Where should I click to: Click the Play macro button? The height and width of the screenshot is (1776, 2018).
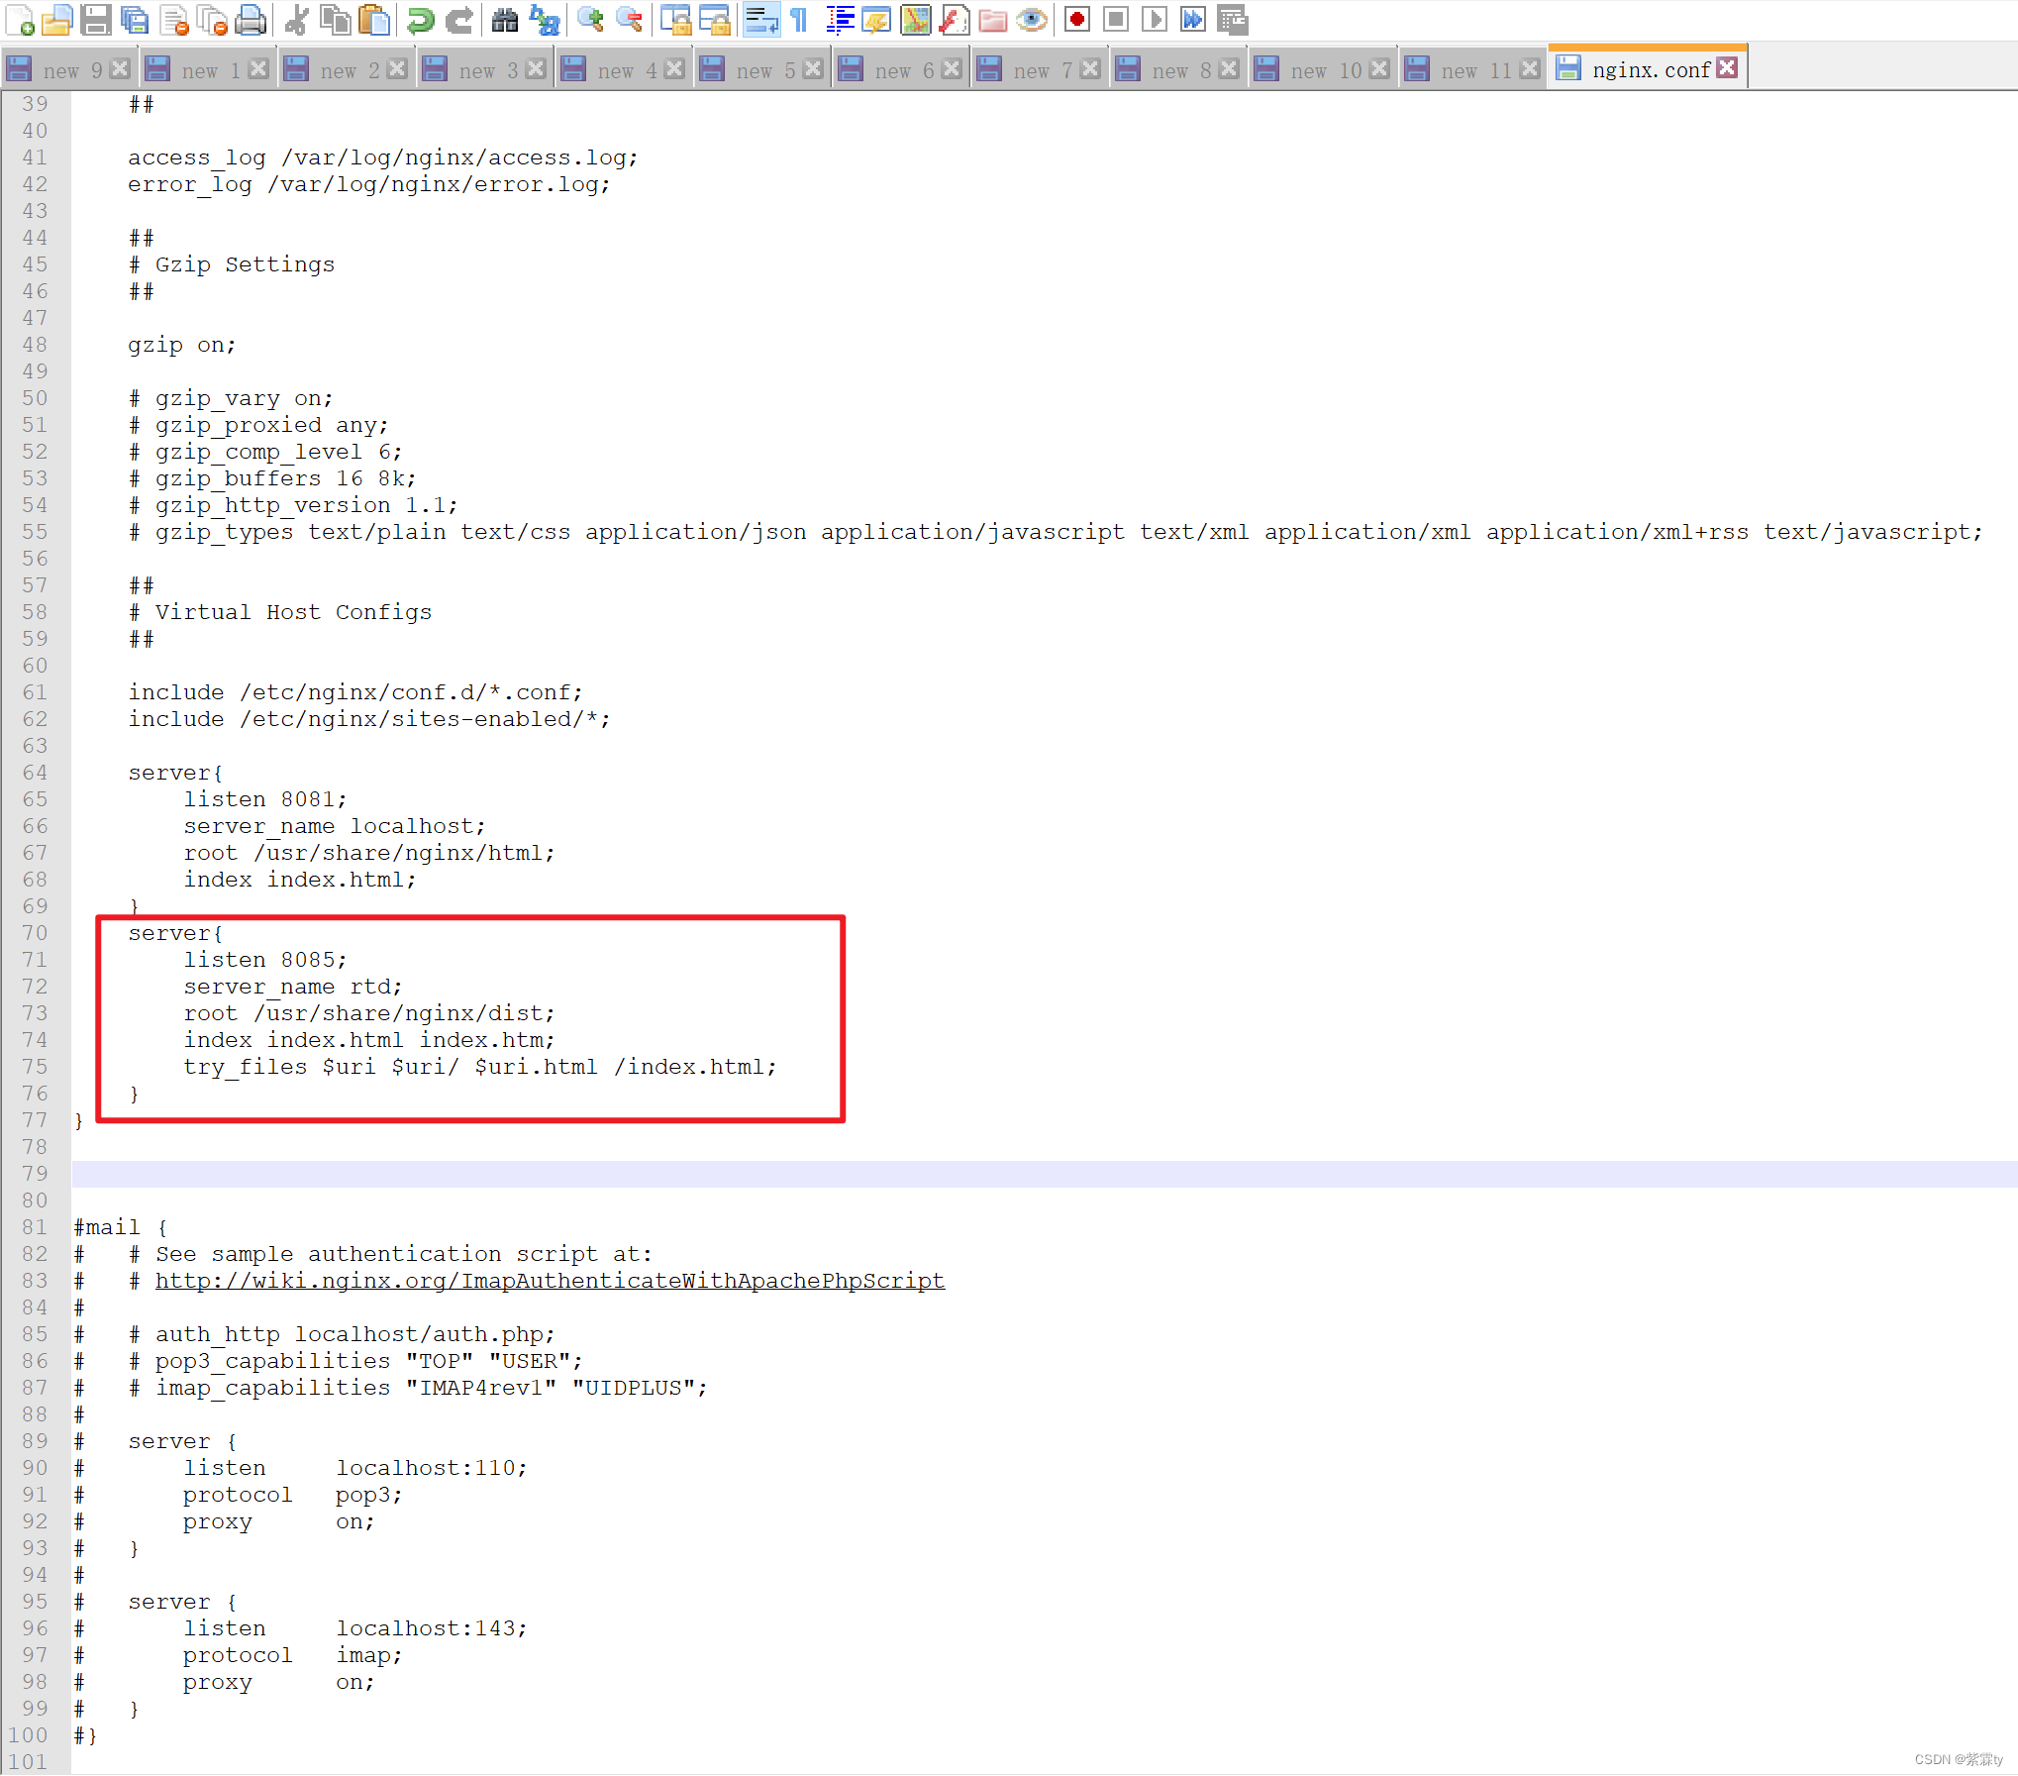pyautogui.click(x=1154, y=19)
